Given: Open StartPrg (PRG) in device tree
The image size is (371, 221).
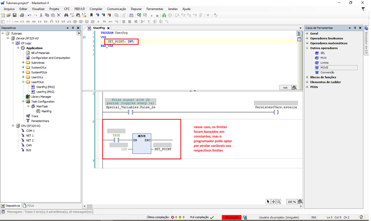Looking at the screenshot, I should [x=45, y=87].
